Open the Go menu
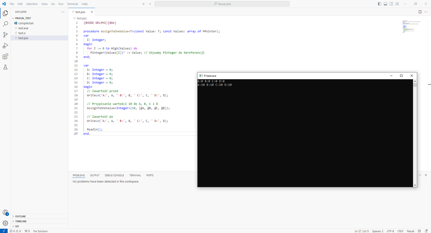 tap(53, 4)
